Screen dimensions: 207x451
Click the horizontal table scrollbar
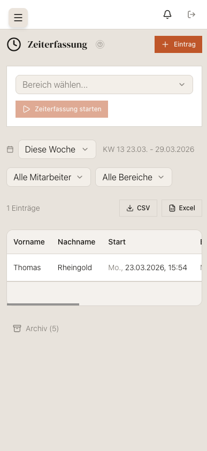coord(43,304)
